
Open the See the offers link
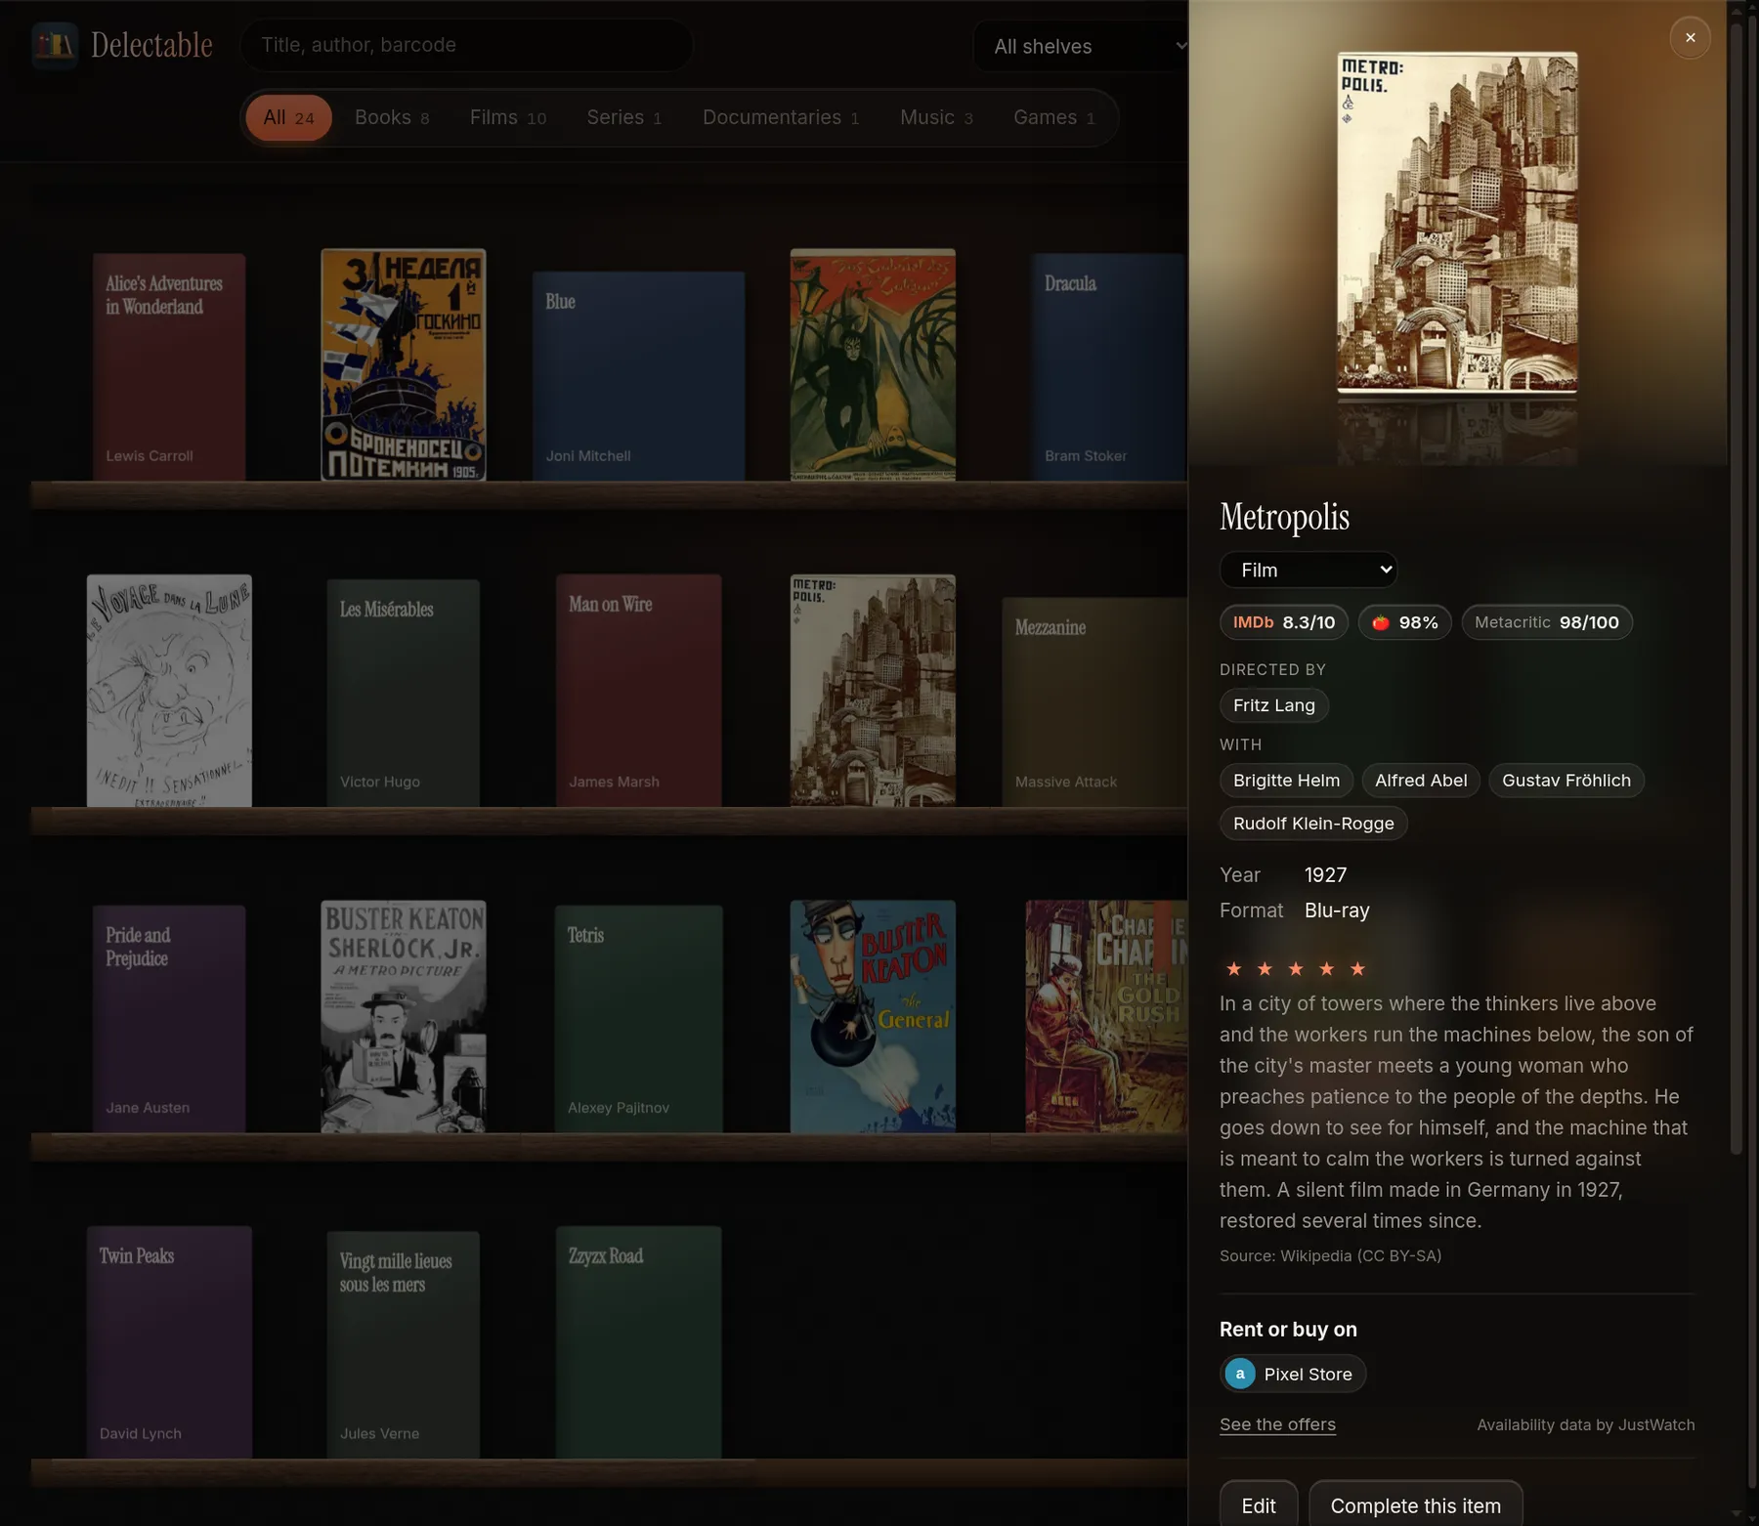pos(1277,1424)
